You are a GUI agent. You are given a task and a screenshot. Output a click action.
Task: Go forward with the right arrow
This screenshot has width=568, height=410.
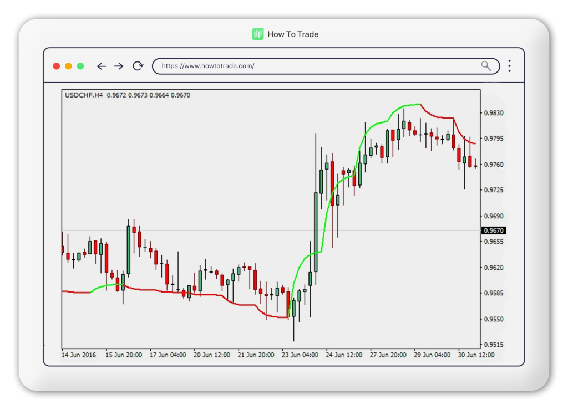[x=119, y=66]
